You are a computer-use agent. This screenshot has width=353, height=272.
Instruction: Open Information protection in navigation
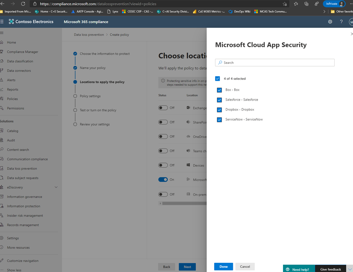pos(23,206)
